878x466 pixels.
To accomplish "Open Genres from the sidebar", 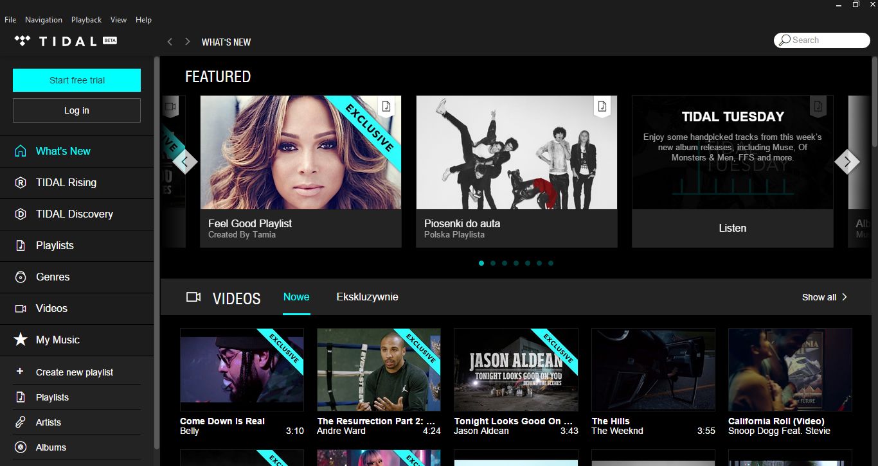I will point(77,277).
